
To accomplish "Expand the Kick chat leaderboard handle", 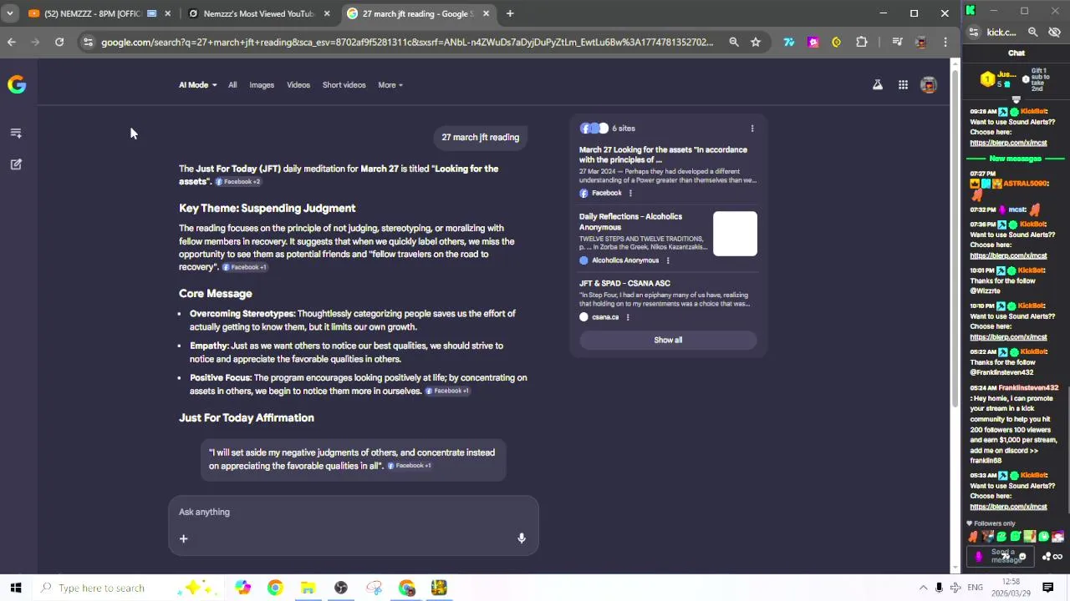I will (x=1016, y=99).
